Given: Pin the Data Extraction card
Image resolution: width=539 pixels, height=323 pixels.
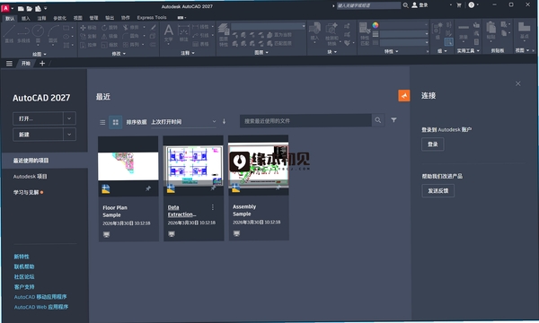Looking at the screenshot, I should click(213, 188).
